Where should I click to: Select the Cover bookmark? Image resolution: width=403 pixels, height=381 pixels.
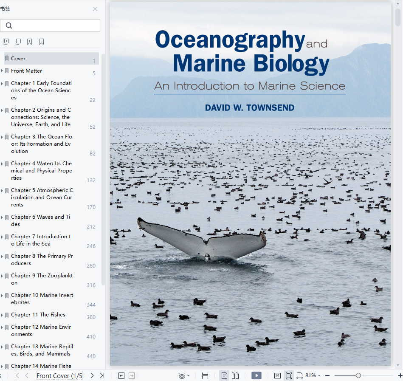(x=51, y=58)
